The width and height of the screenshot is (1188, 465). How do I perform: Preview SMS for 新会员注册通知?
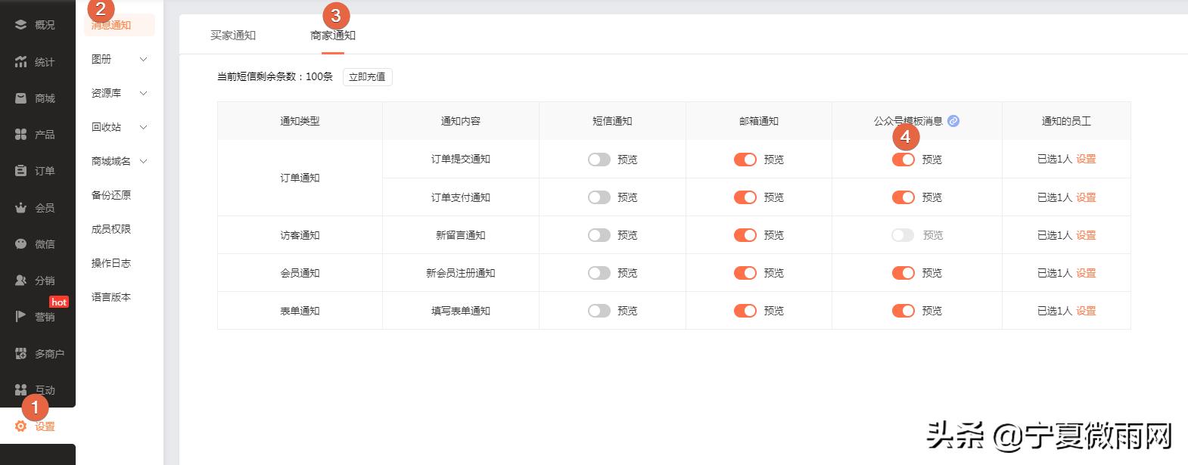tap(627, 273)
